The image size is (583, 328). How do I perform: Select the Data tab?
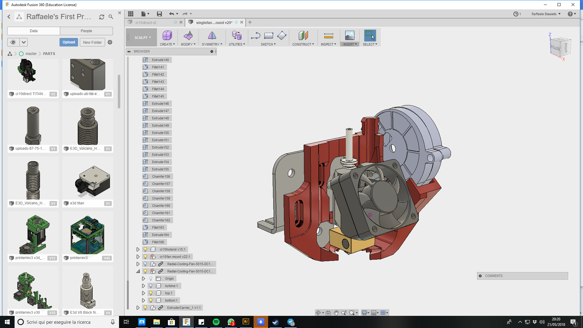(34, 31)
